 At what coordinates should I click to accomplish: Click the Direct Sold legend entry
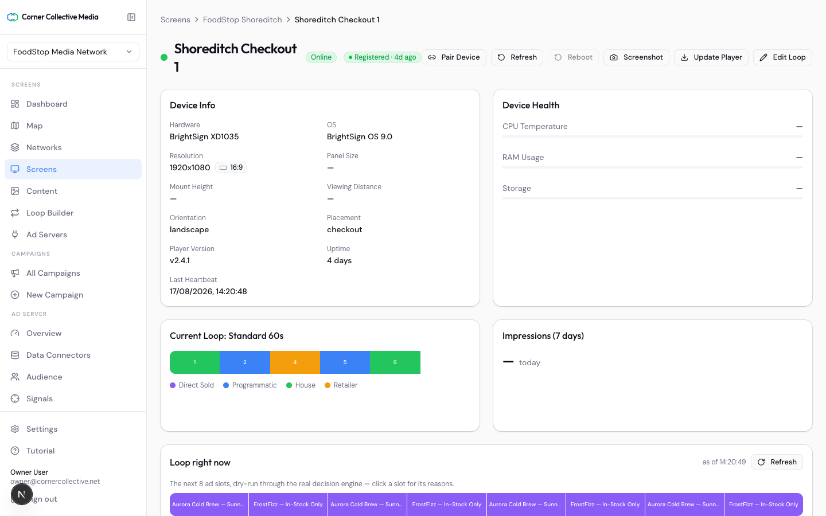pyautogui.click(x=192, y=385)
